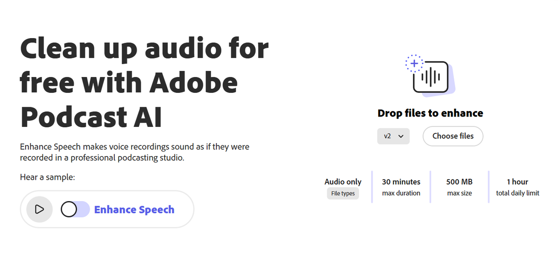Click the 'Audio only' label
Viewport: 558px width, 255px height.
[343, 182]
